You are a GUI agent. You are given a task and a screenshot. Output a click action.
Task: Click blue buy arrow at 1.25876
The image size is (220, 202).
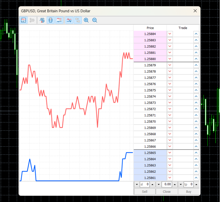(196, 84)
